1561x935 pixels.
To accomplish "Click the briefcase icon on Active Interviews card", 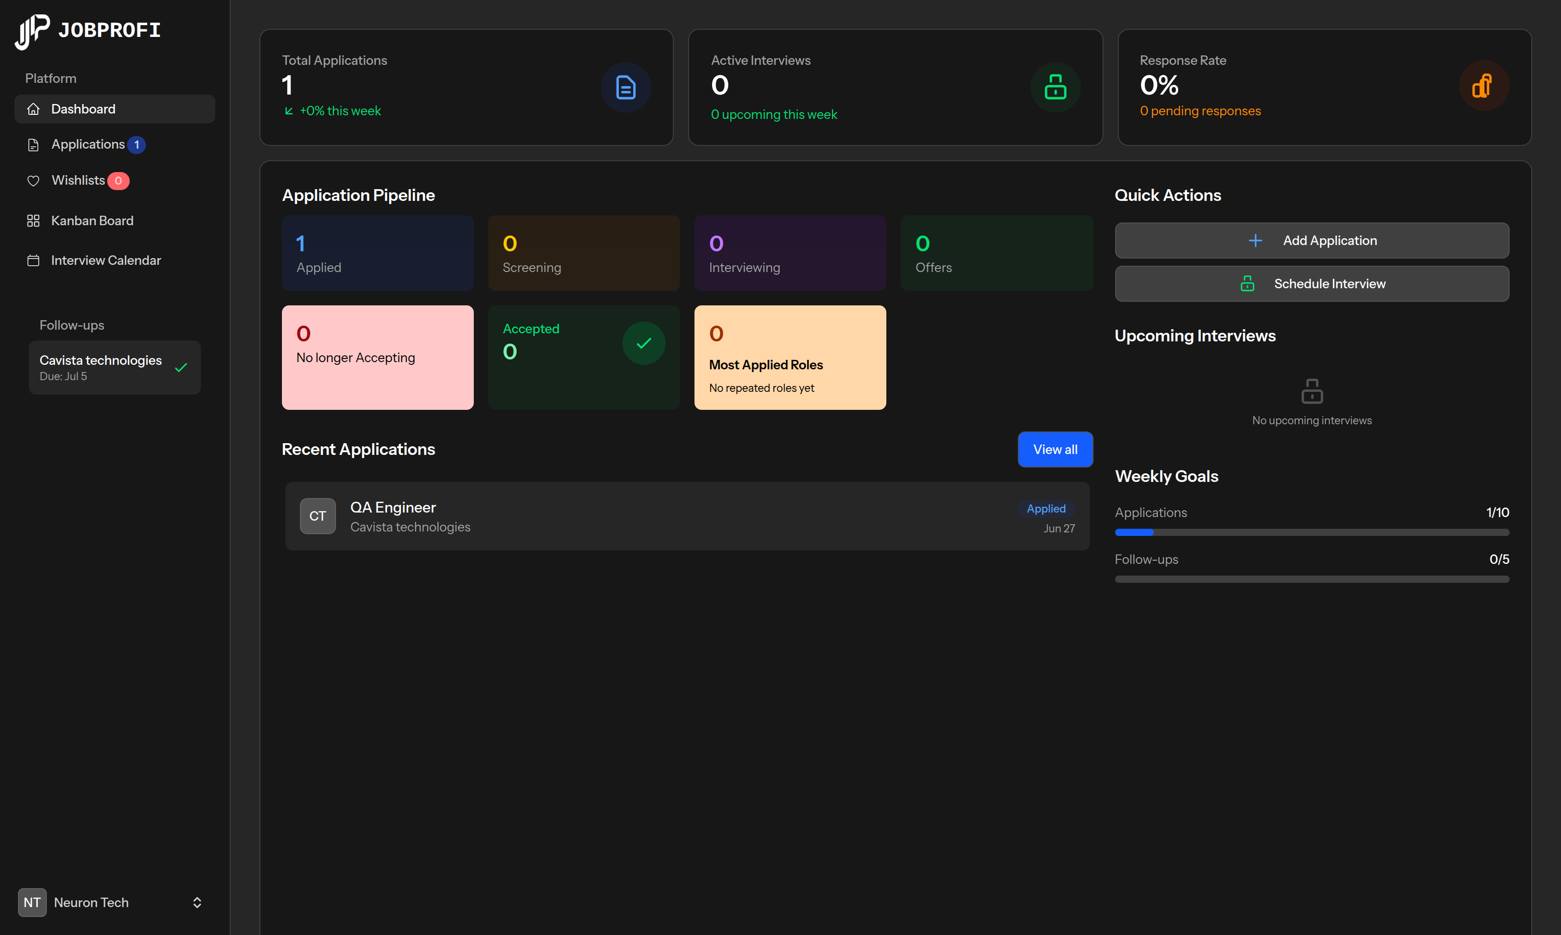I will coord(1054,87).
